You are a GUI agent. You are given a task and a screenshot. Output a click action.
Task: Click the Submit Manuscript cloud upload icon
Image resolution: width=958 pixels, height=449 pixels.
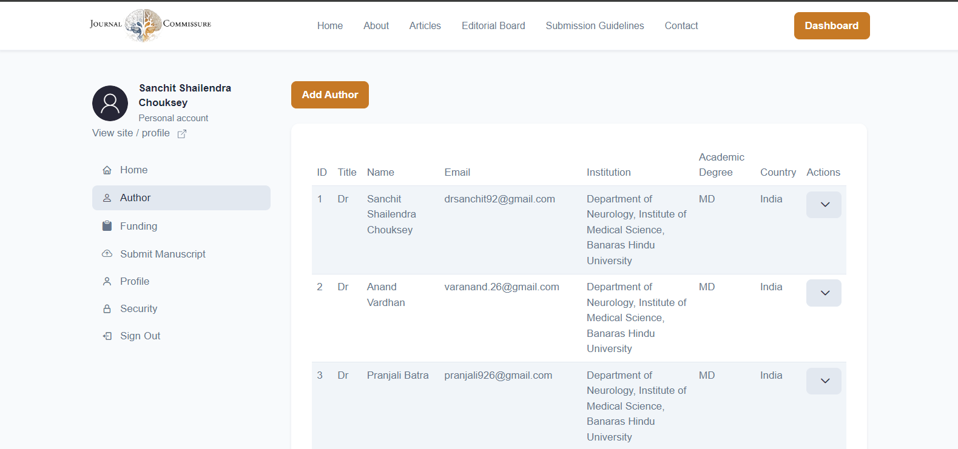pyautogui.click(x=107, y=254)
